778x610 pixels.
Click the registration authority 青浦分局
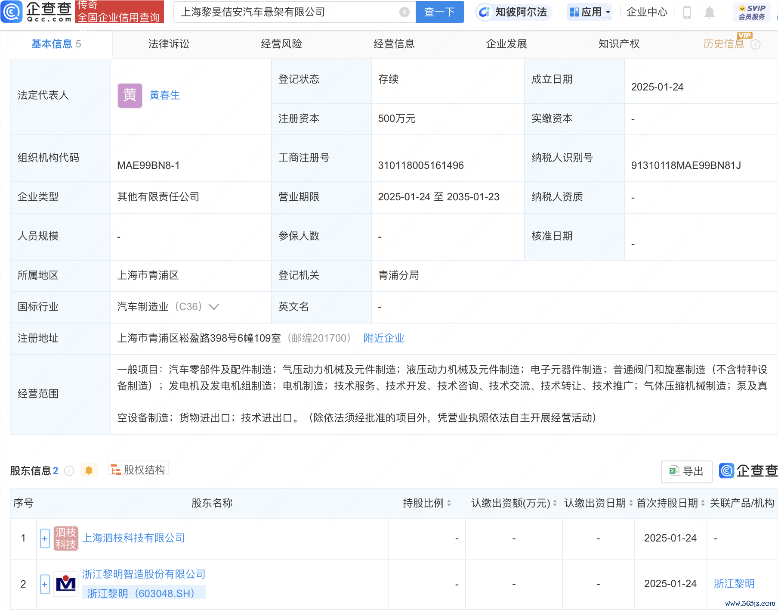click(x=398, y=275)
